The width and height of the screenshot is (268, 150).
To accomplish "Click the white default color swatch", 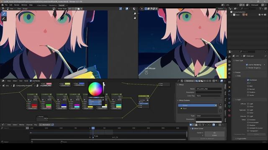I will [209, 122].
